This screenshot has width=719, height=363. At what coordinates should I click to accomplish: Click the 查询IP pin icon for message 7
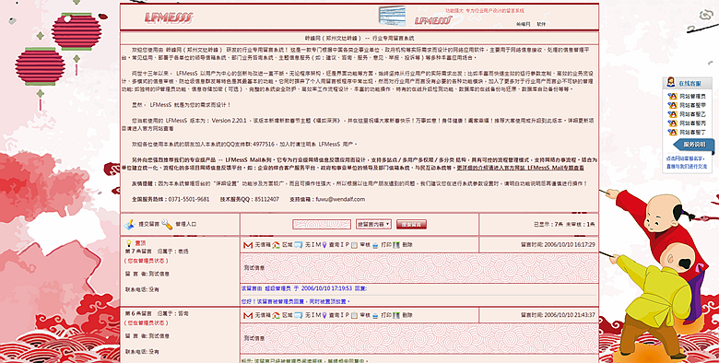[324, 245]
